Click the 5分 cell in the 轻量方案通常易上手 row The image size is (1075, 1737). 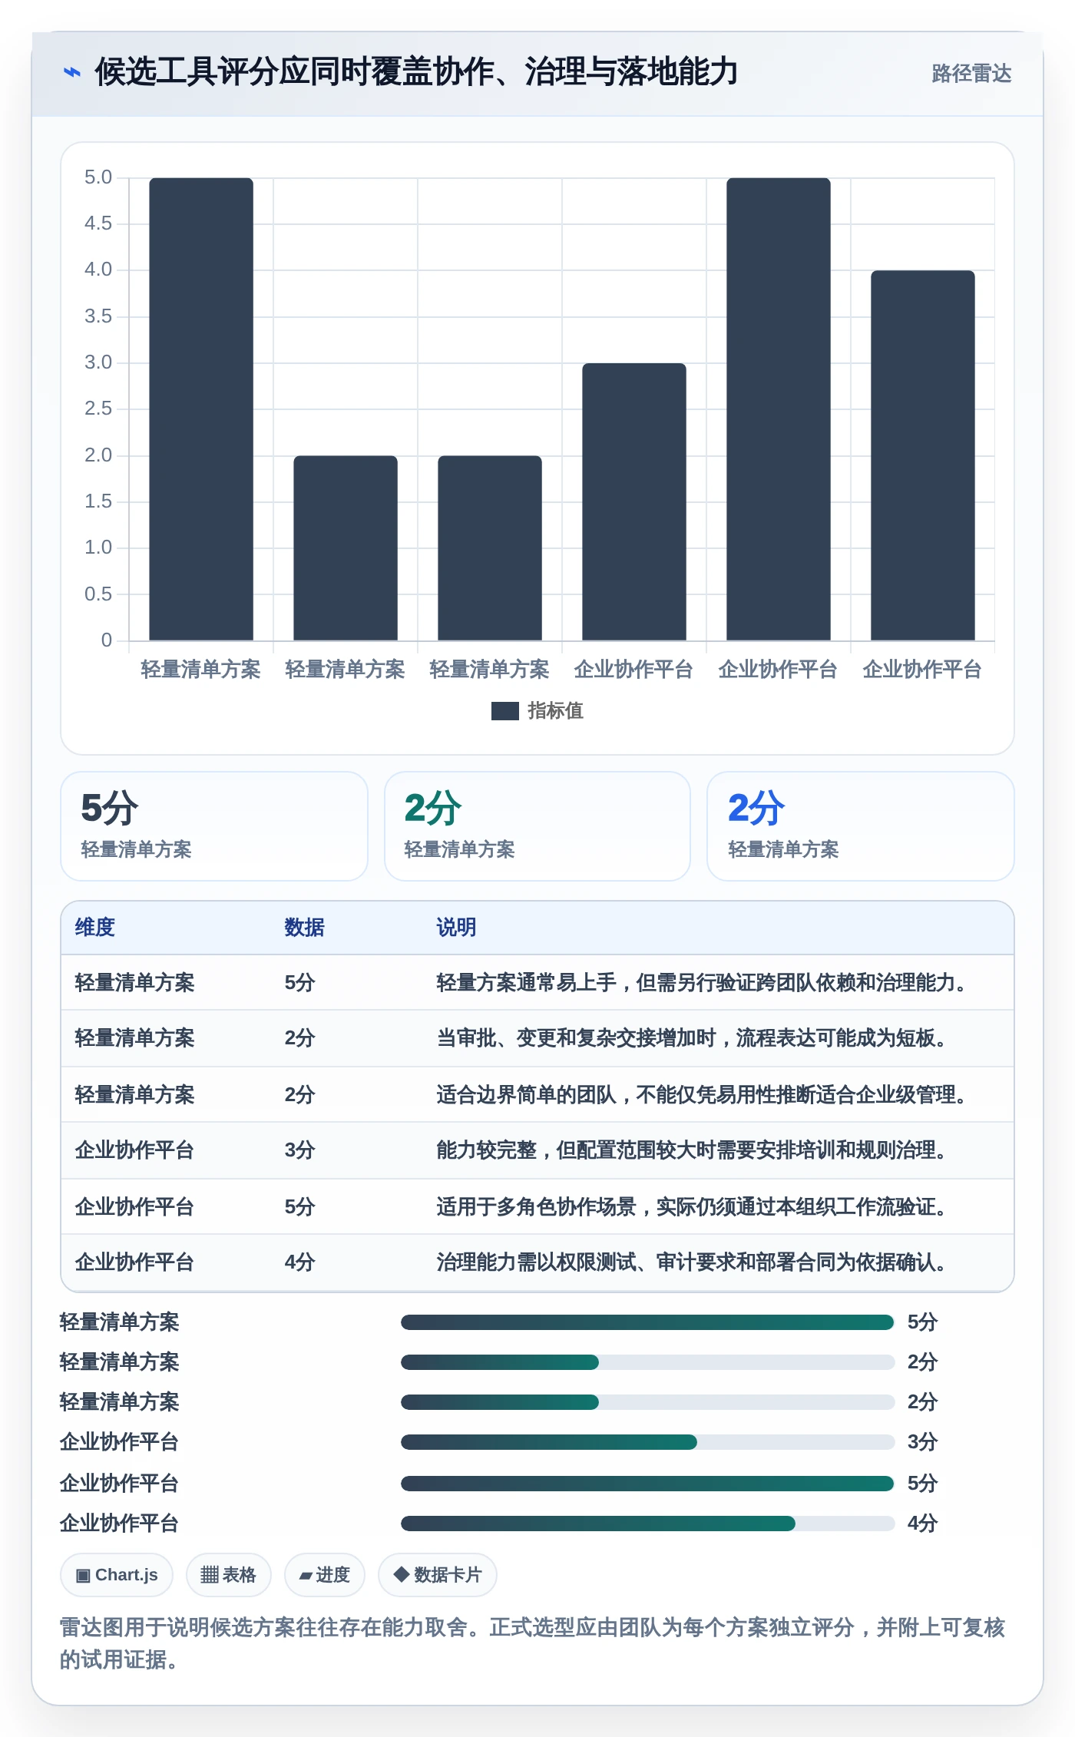pyautogui.click(x=299, y=983)
